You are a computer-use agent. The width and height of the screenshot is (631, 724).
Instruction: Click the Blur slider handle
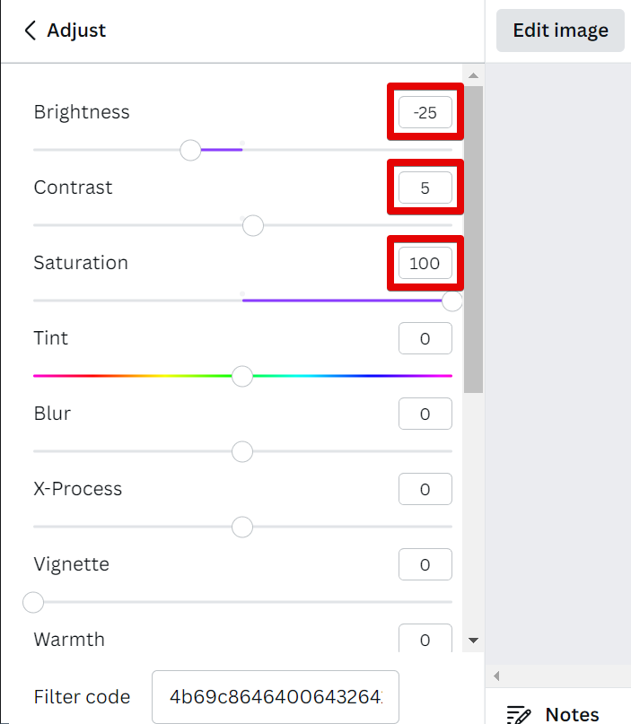pyautogui.click(x=242, y=451)
